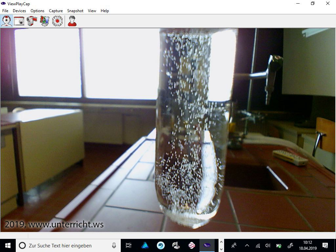Open the blue round app in taskbar
This screenshot has height=252, width=336.
(161, 245)
